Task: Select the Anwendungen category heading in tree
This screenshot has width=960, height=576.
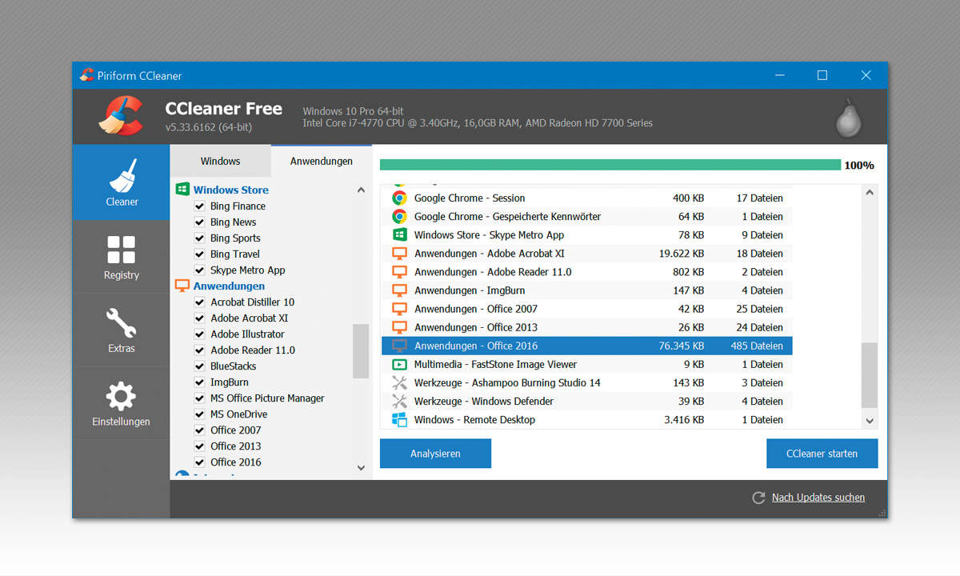Action: pyautogui.click(x=229, y=286)
